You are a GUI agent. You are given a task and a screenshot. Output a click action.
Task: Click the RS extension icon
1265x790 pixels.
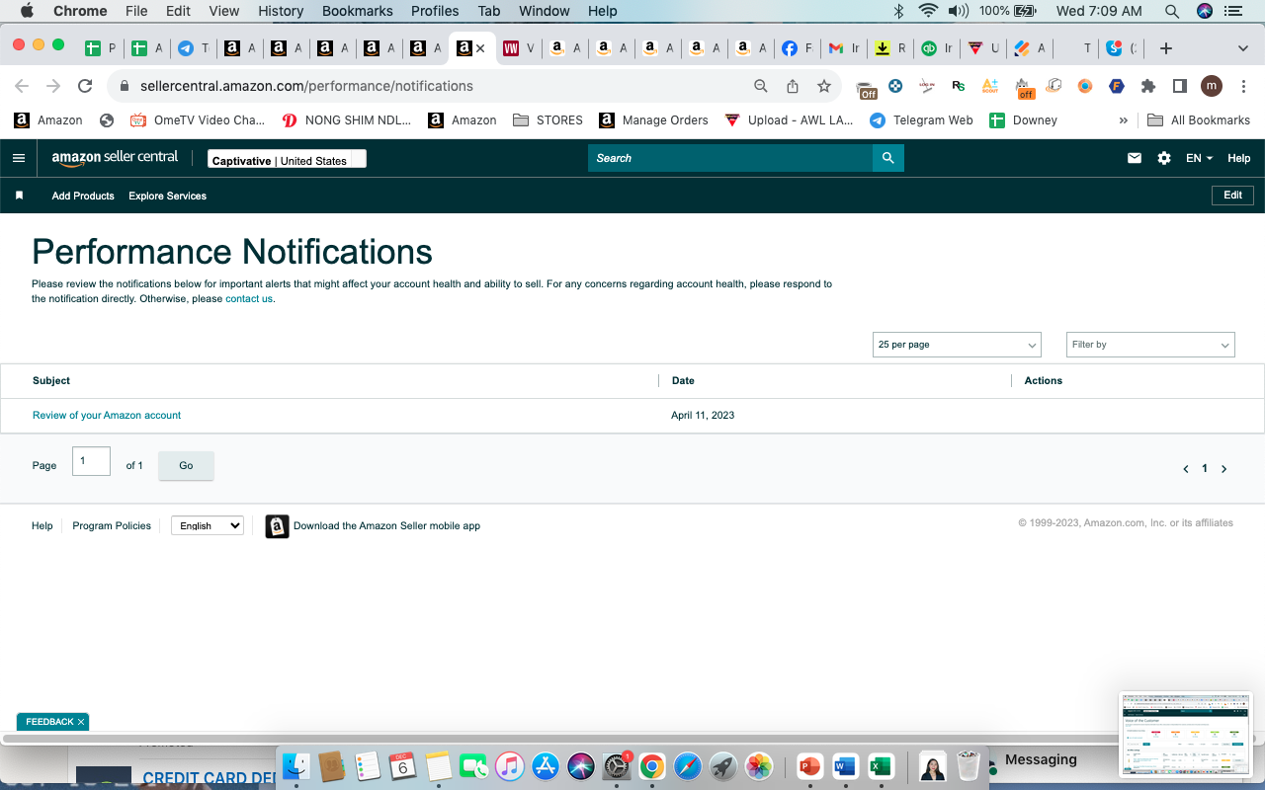point(959,86)
